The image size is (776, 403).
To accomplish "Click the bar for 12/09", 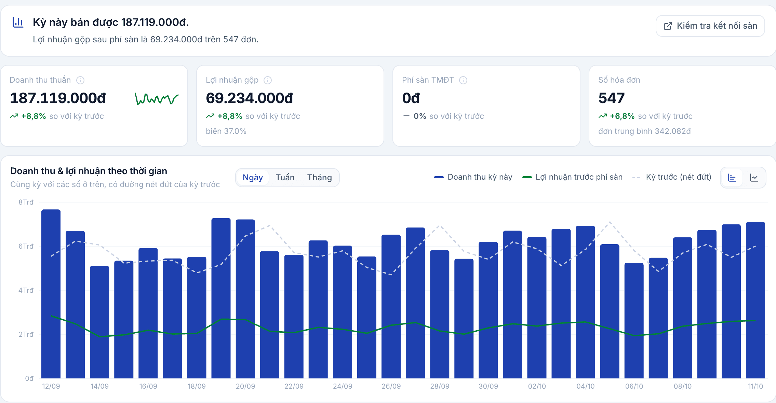I will click(x=51, y=294).
